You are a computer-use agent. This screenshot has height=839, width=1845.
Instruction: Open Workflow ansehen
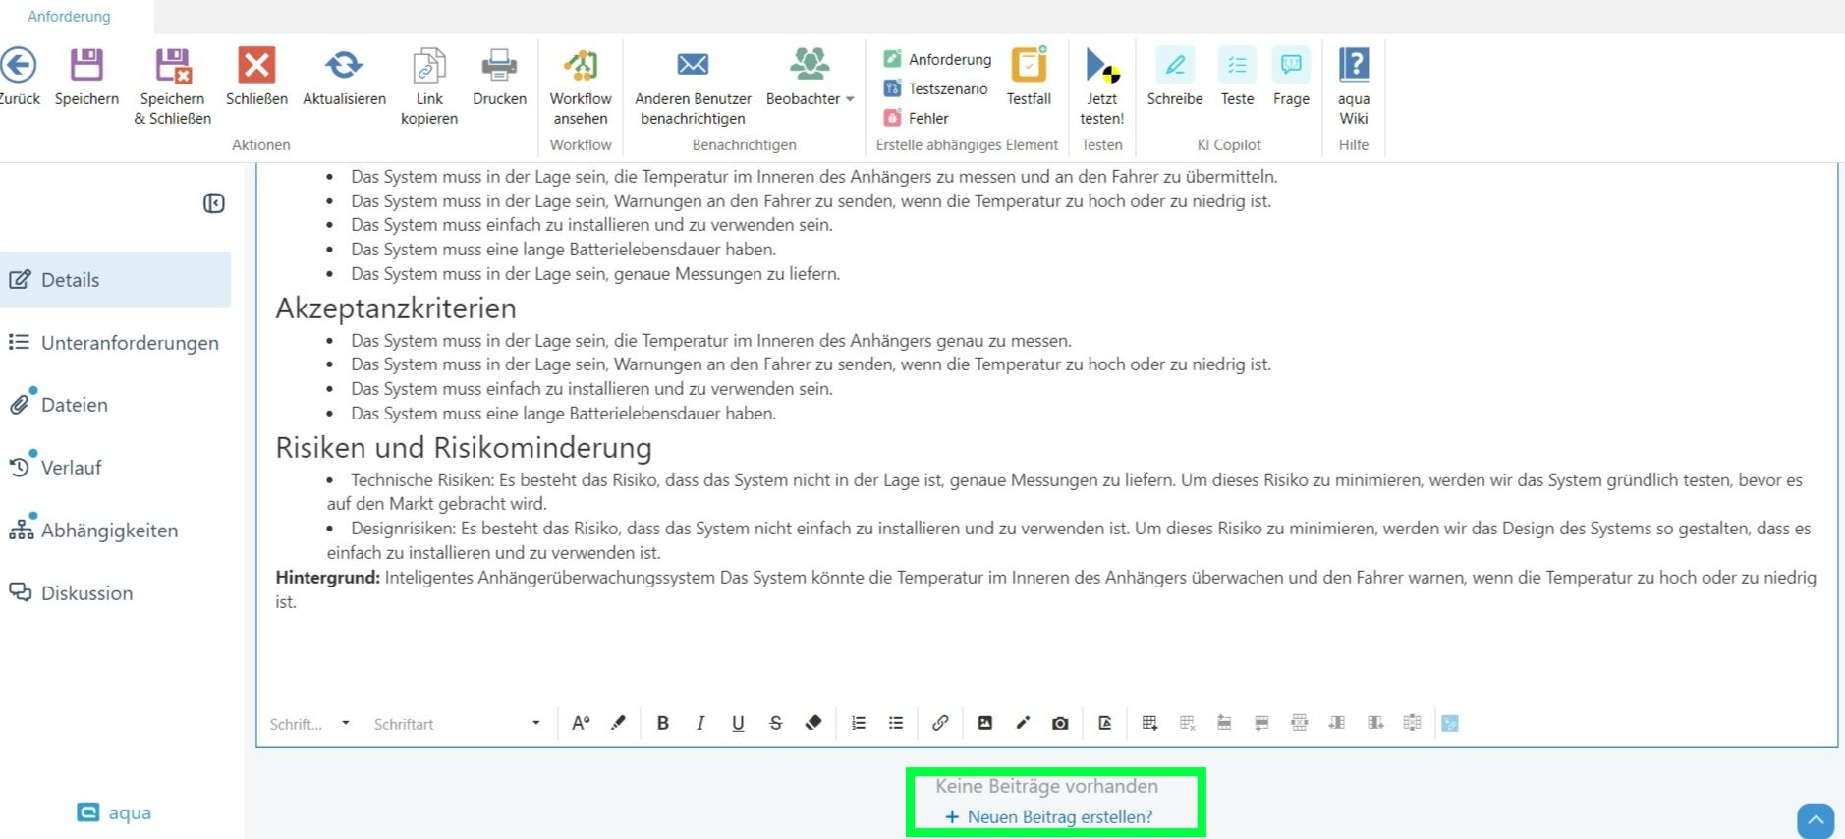[x=580, y=66]
